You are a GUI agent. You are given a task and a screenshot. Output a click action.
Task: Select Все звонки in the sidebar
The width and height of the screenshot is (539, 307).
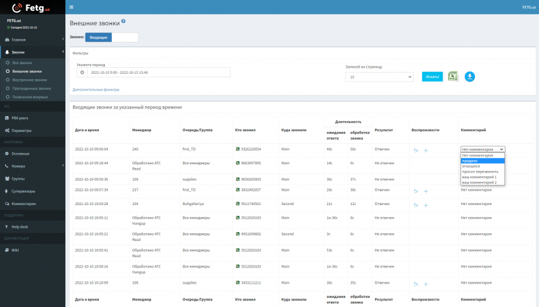tap(22, 63)
